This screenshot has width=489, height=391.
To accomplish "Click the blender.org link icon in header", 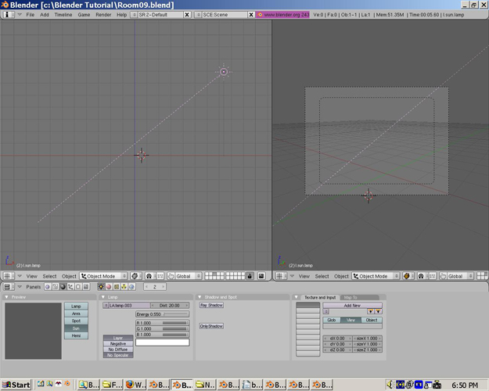I will coord(261,15).
